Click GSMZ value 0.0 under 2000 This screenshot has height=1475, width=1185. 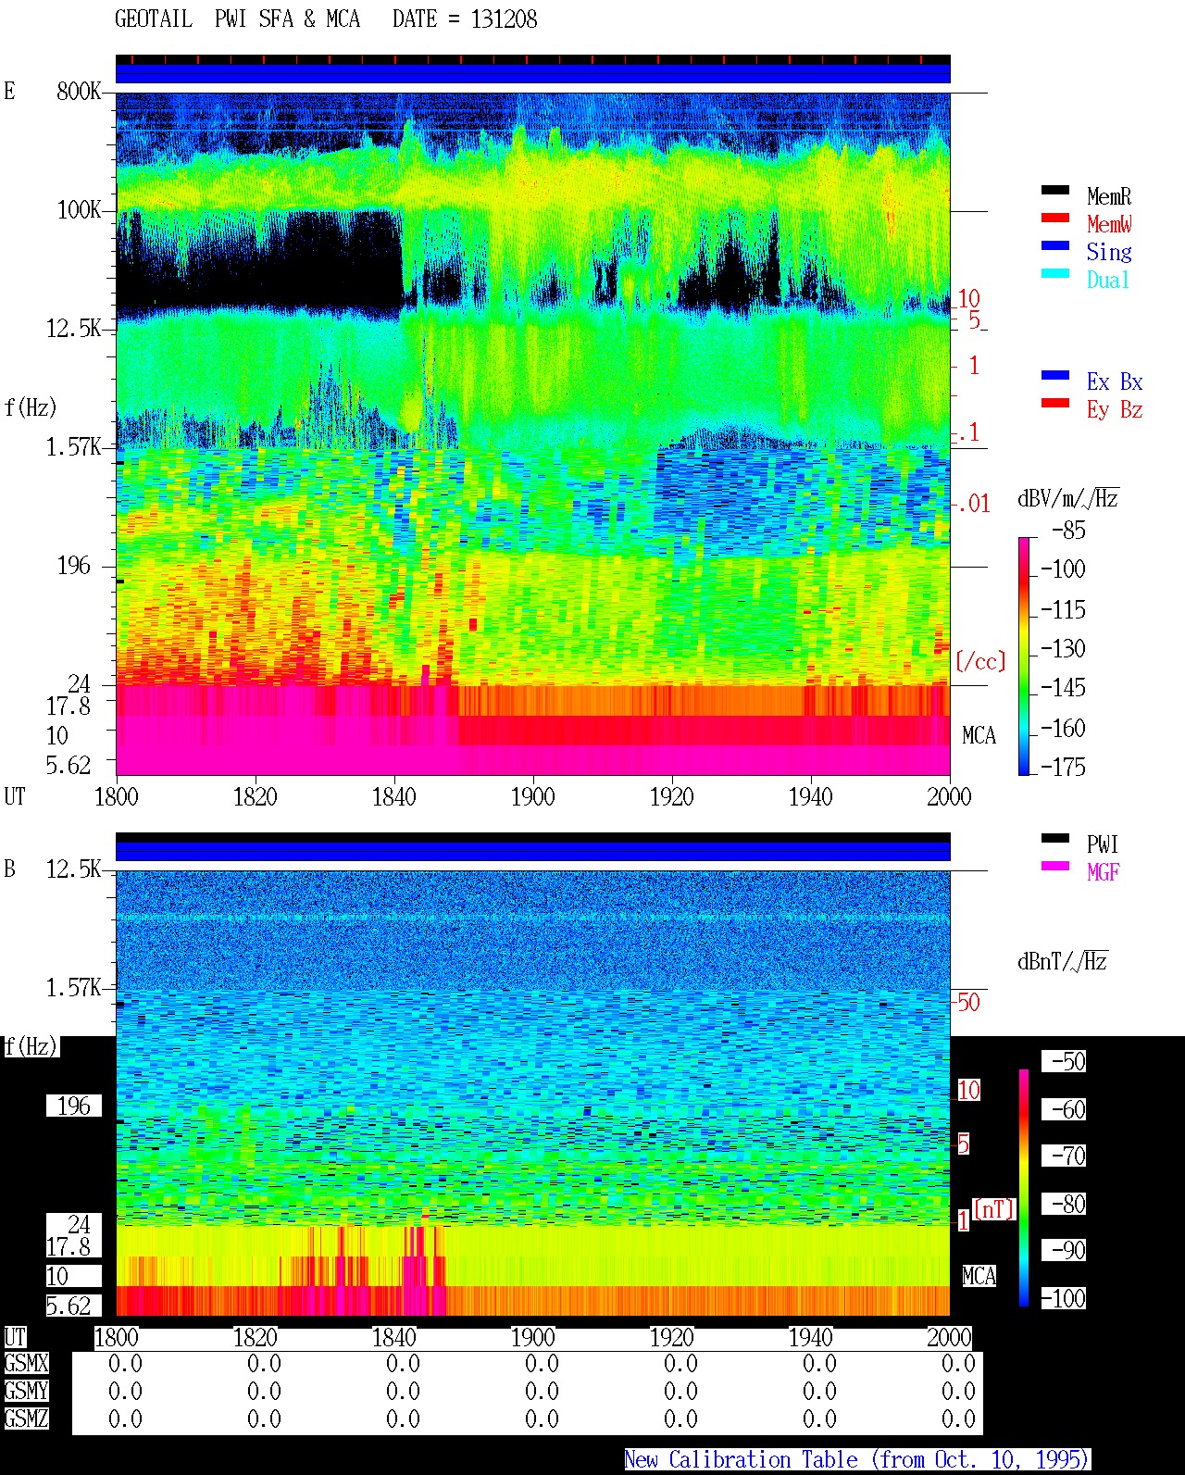pos(958,1419)
